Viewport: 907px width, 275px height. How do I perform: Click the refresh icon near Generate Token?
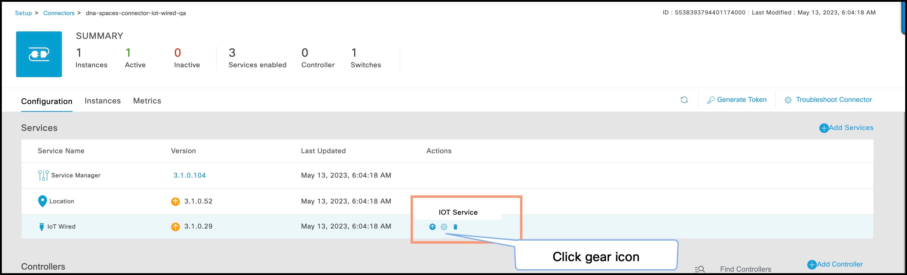tap(684, 100)
